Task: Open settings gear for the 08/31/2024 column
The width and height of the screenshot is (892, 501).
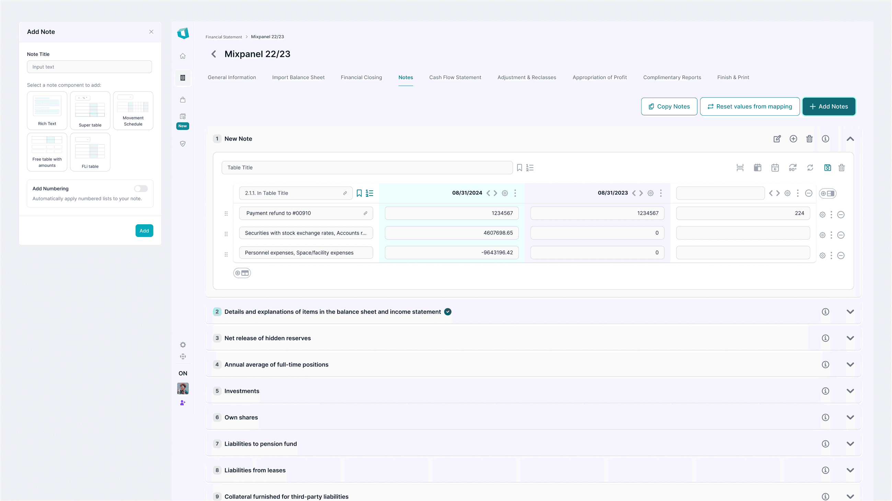Action: pos(505,193)
